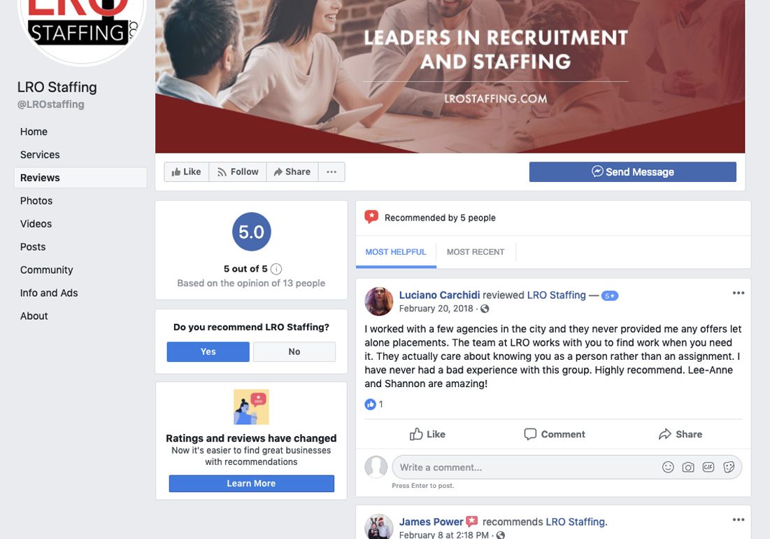
Task: Click the emoji icon in comment box
Action: click(668, 468)
